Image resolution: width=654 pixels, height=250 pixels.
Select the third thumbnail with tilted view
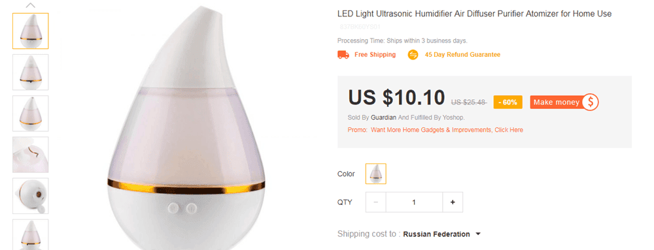(x=31, y=114)
